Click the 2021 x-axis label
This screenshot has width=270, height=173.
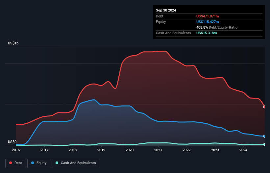158,150
